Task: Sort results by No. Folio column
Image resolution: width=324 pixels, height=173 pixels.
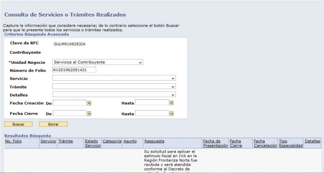Action: (x=13, y=141)
